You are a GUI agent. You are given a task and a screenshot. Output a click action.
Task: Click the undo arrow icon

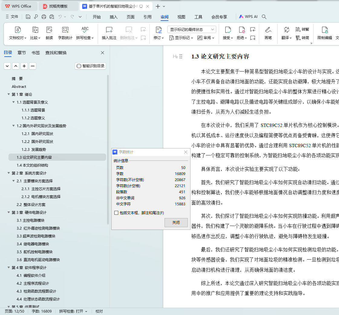point(60,17)
